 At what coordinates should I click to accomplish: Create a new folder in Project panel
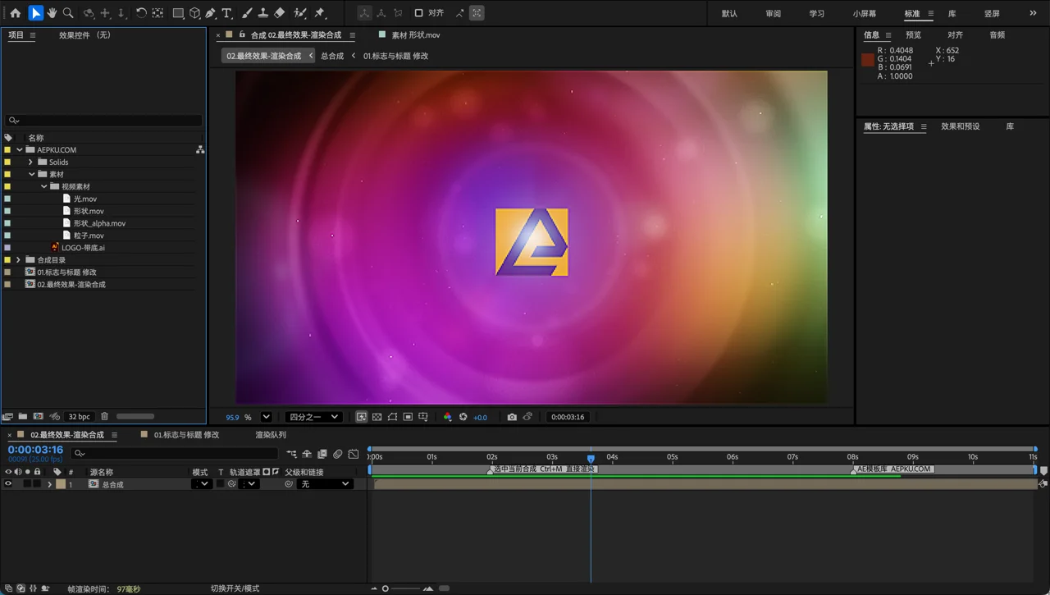(23, 417)
